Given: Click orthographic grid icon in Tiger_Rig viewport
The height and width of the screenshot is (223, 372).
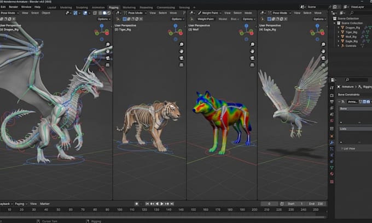Looking at the screenshot, I should [x=182, y=64].
